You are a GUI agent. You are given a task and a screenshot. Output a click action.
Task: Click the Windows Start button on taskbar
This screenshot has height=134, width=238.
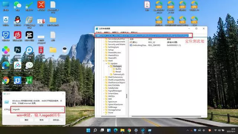88,130
